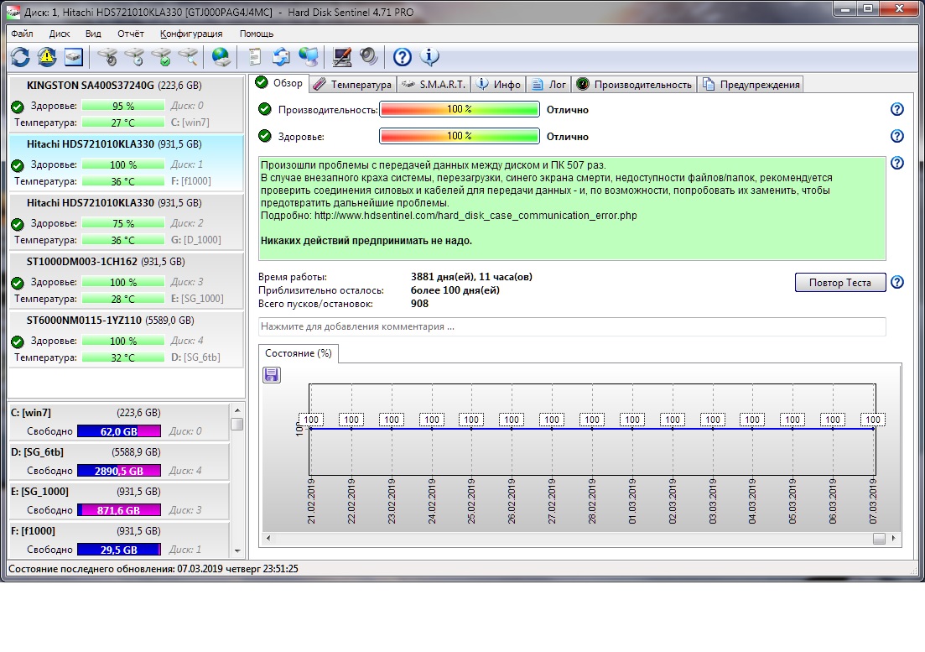The height and width of the screenshot is (652, 925).
Task: Click the status bar last update text
Action: click(x=153, y=569)
